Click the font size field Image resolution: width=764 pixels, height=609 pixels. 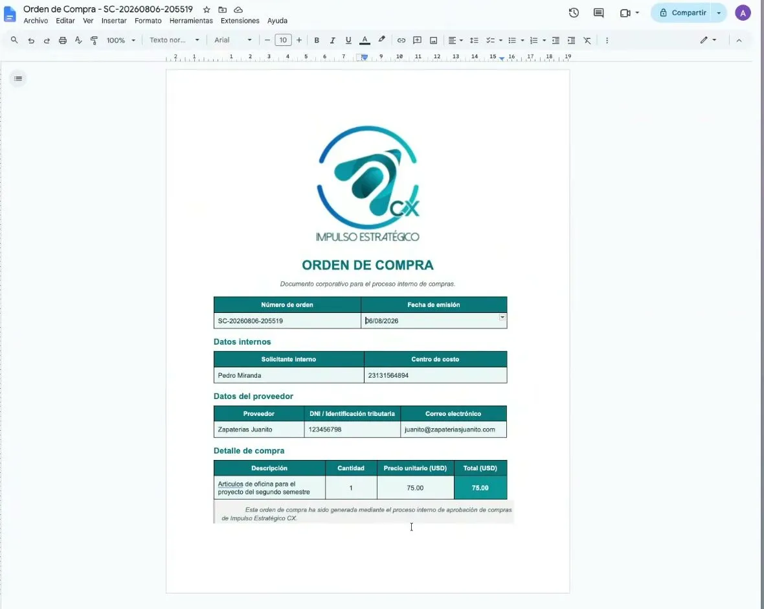tap(283, 40)
